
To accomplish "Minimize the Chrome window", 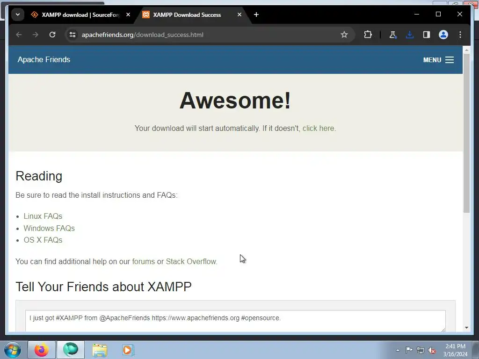I will click(417, 14).
